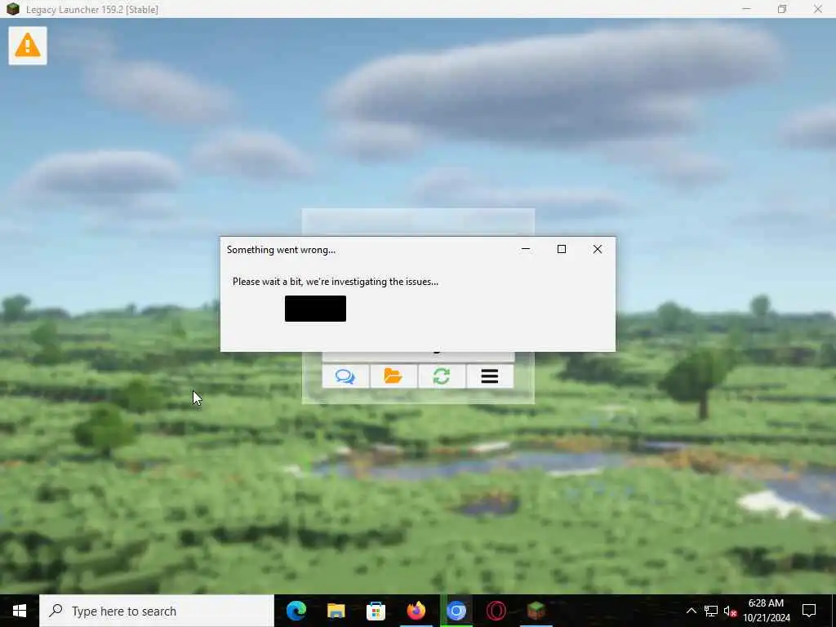Open Firefox from taskbar

[416, 611]
